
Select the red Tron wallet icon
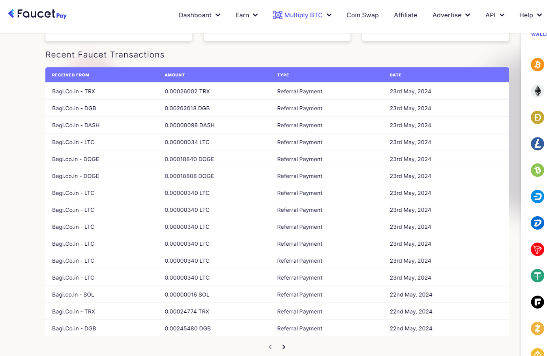point(537,249)
